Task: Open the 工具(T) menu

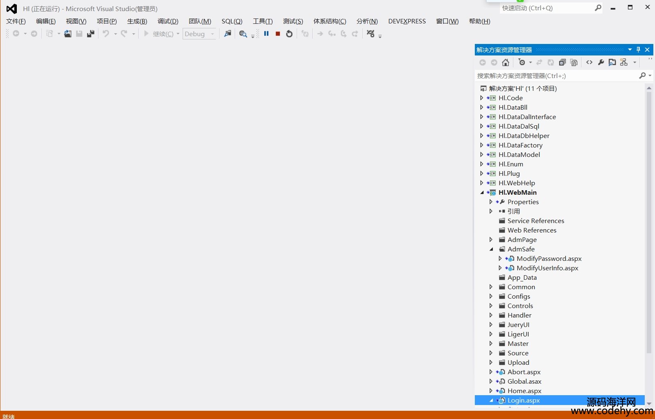Action: coord(263,21)
